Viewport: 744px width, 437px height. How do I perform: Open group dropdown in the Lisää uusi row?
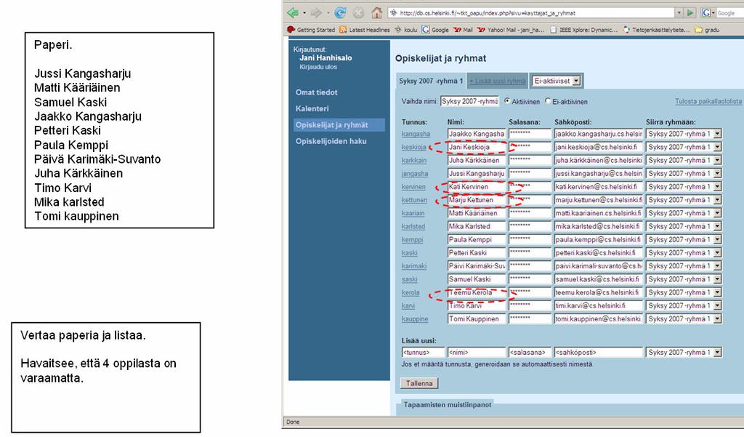click(717, 353)
